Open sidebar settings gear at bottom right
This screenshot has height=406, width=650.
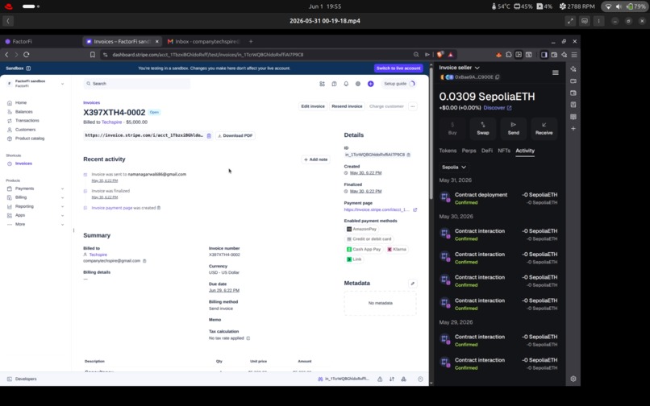[x=573, y=379]
